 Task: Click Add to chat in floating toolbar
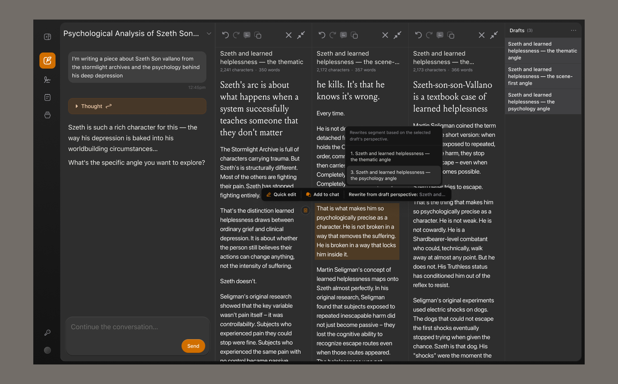pos(323,195)
